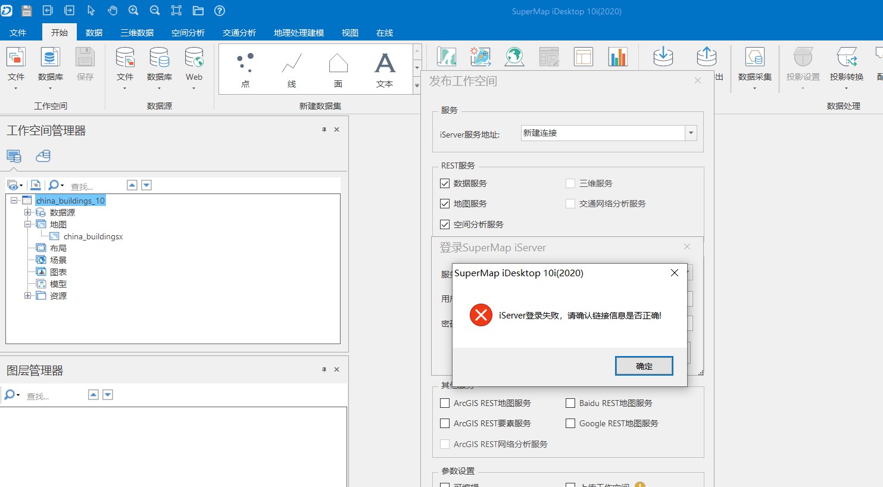Toggle the 交通网络分析服务 checkbox
Image resolution: width=883 pixels, height=487 pixels.
(570, 204)
